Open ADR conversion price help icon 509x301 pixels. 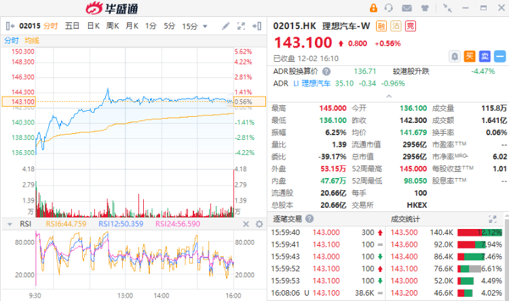pyautogui.click(x=326, y=71)
